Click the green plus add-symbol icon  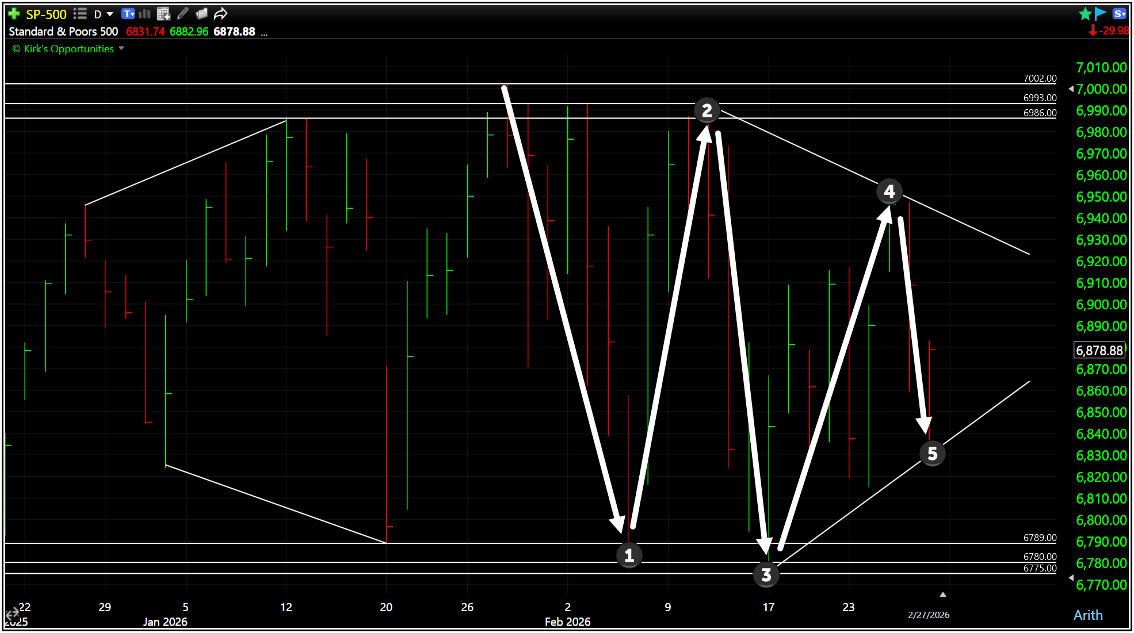[14, 14]
